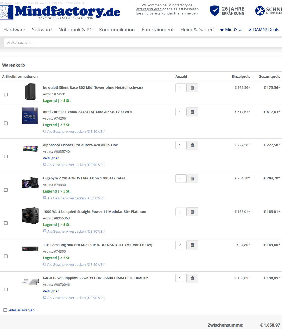Remove Intel Core i9 13900K via trash icon
Screen dimensions: 282x329
pyautogui.click(x=192, y=112)
